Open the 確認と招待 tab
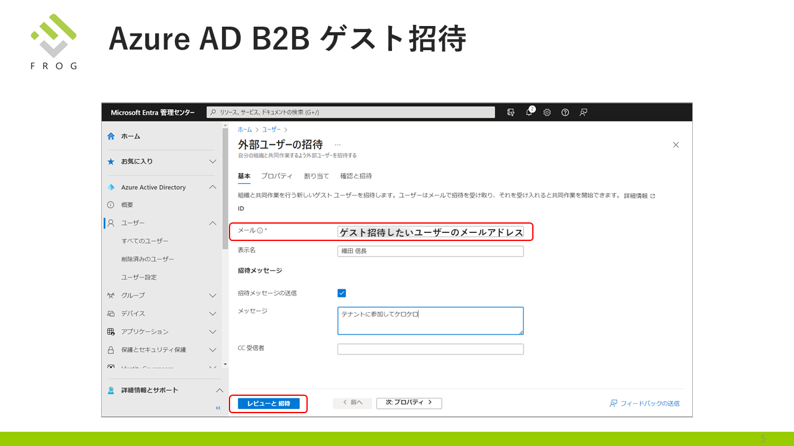Viewport: 794px width, 446px height. pyautogui.click(x=356, y=176)
